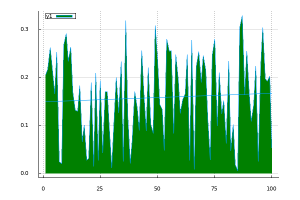
Task: Click the x-axis tick label 100
Action: coord(271,188)
